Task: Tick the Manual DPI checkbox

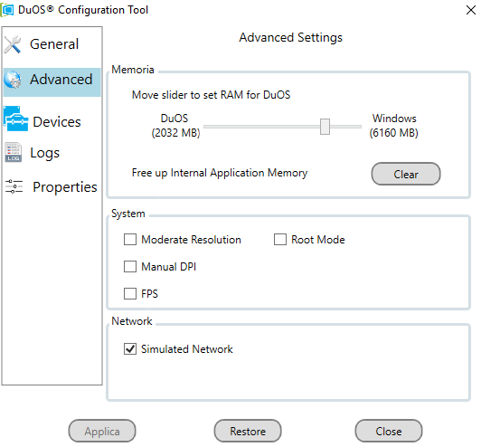Action: pos(130,266)
